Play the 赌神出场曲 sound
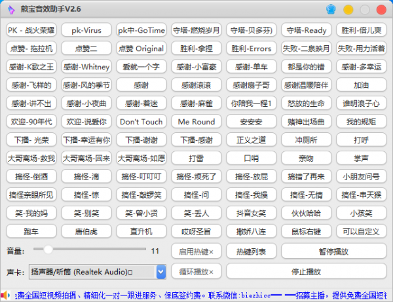 (x=307, y=122)
